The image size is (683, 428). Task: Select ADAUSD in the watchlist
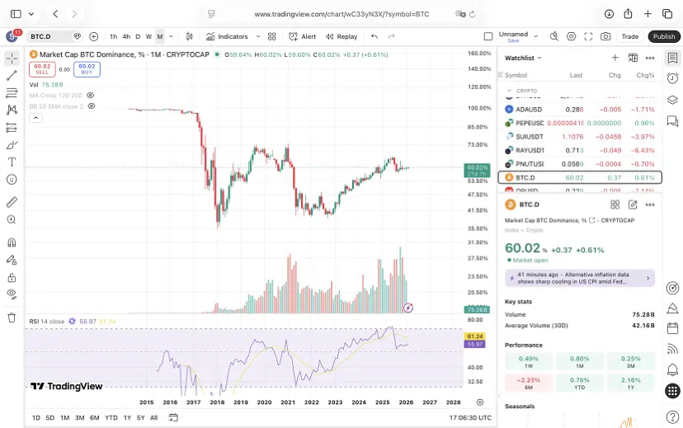pos(580,110)
